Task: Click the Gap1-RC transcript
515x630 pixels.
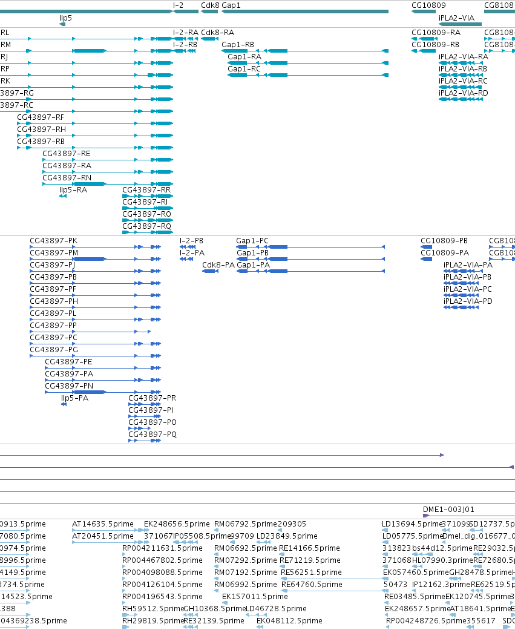Action: pos(308,75)
